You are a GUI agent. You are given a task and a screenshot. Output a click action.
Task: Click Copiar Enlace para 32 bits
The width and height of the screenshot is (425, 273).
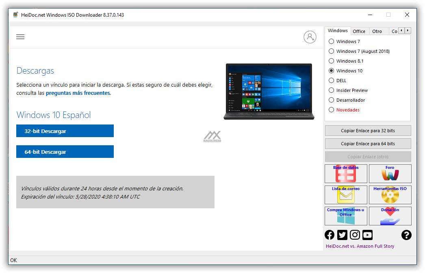[x=368, y=131]
